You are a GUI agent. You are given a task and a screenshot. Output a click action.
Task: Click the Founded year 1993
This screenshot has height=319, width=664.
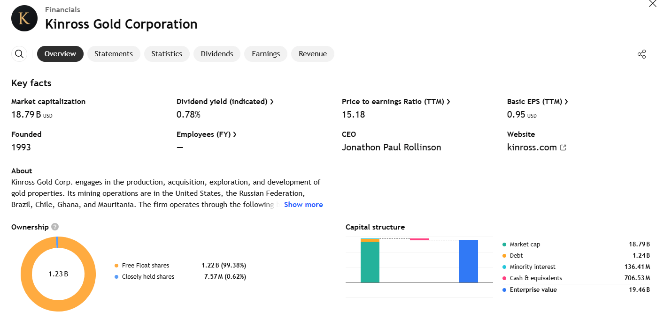(x=21, y=148)
